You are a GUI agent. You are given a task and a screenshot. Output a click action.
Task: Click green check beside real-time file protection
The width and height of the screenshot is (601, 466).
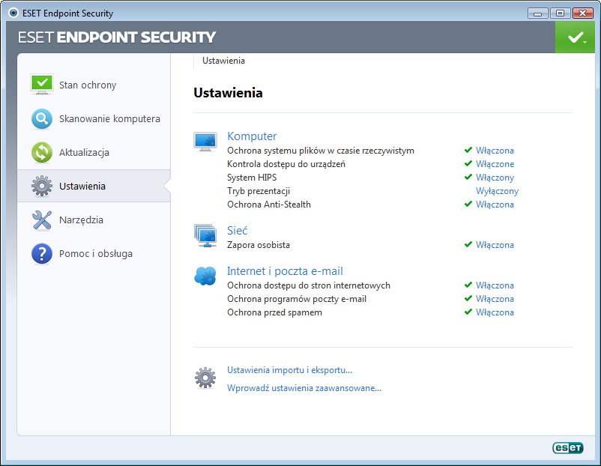[x=468, y=151]
